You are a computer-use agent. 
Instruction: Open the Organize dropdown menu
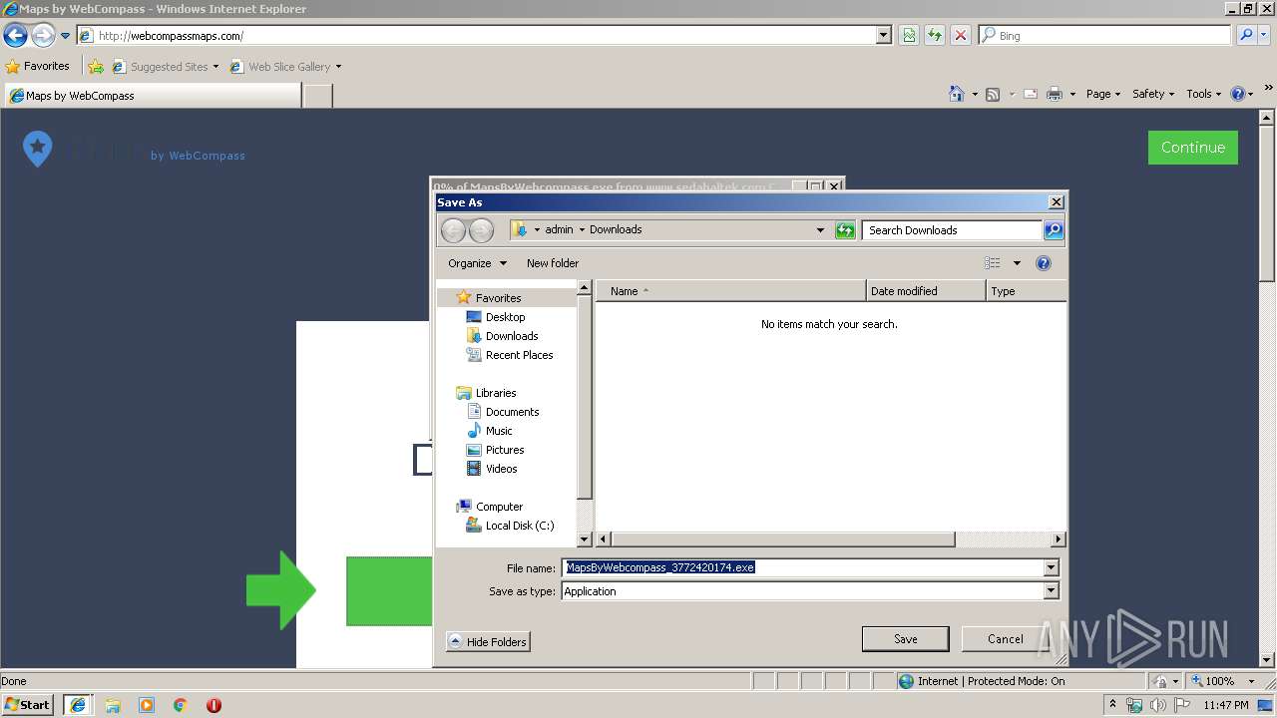point(477,263)
